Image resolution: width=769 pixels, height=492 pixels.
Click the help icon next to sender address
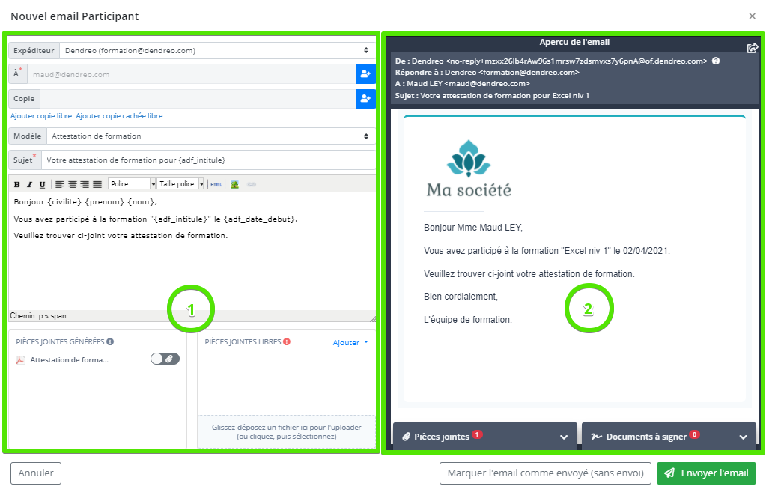(x=716, y=61)
